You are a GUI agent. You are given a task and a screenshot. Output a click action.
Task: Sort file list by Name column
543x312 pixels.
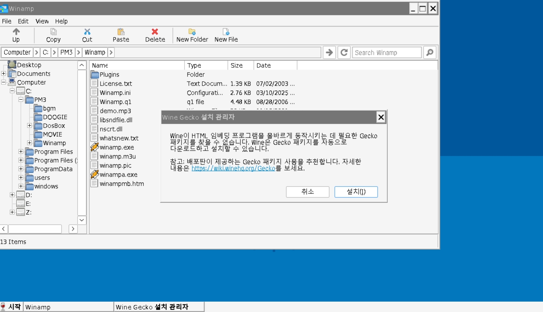pyautogui.click(x=137, y=65)
